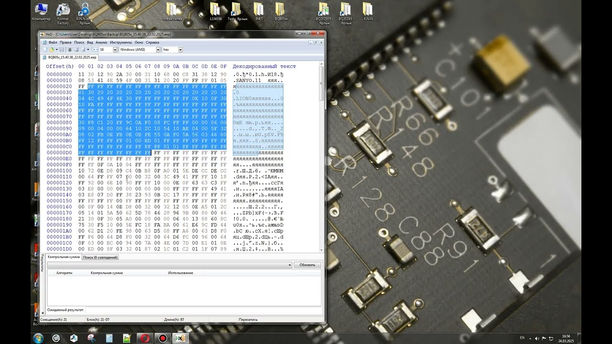
Task: Click the Длина(h): B7 status entry
Action: pos(175,319)
